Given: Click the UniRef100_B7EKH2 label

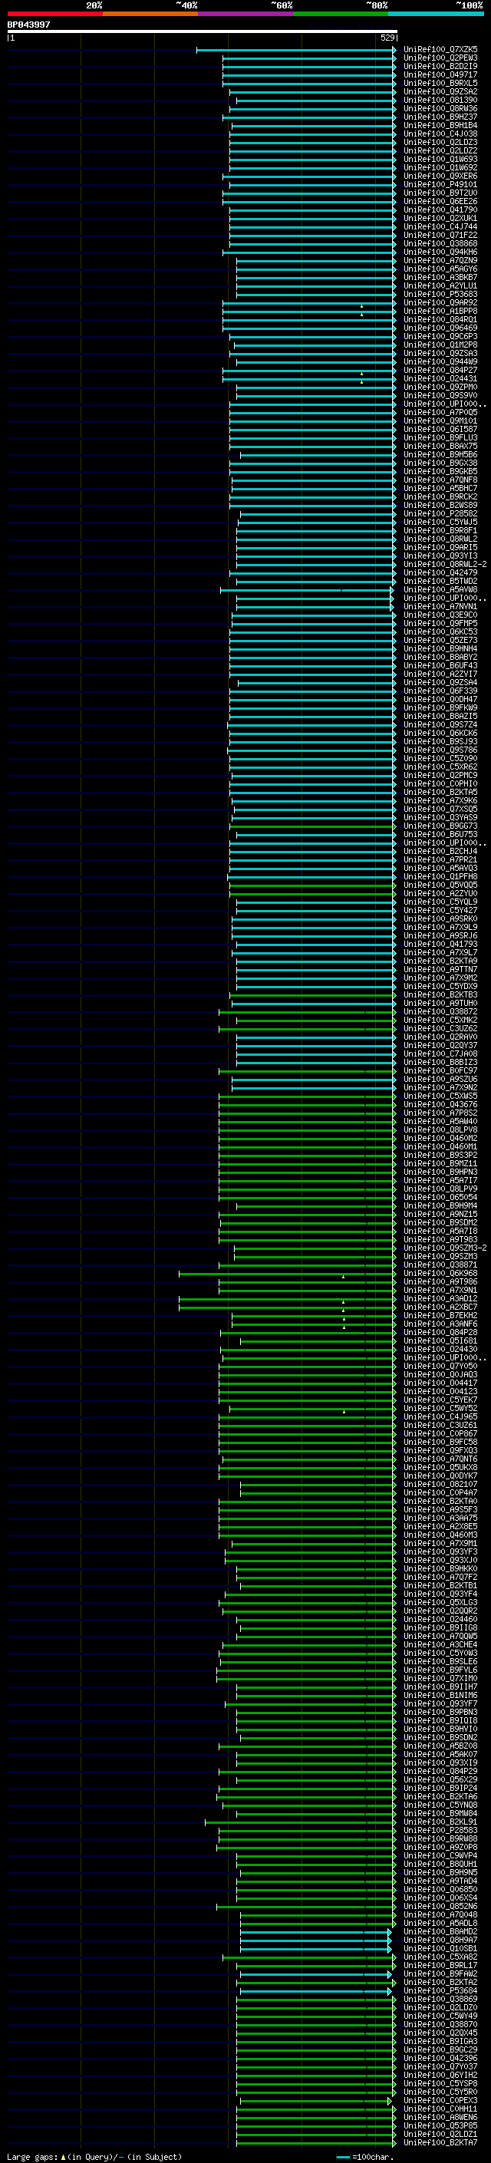Looking at the screenshot, I should (440, 1316).
